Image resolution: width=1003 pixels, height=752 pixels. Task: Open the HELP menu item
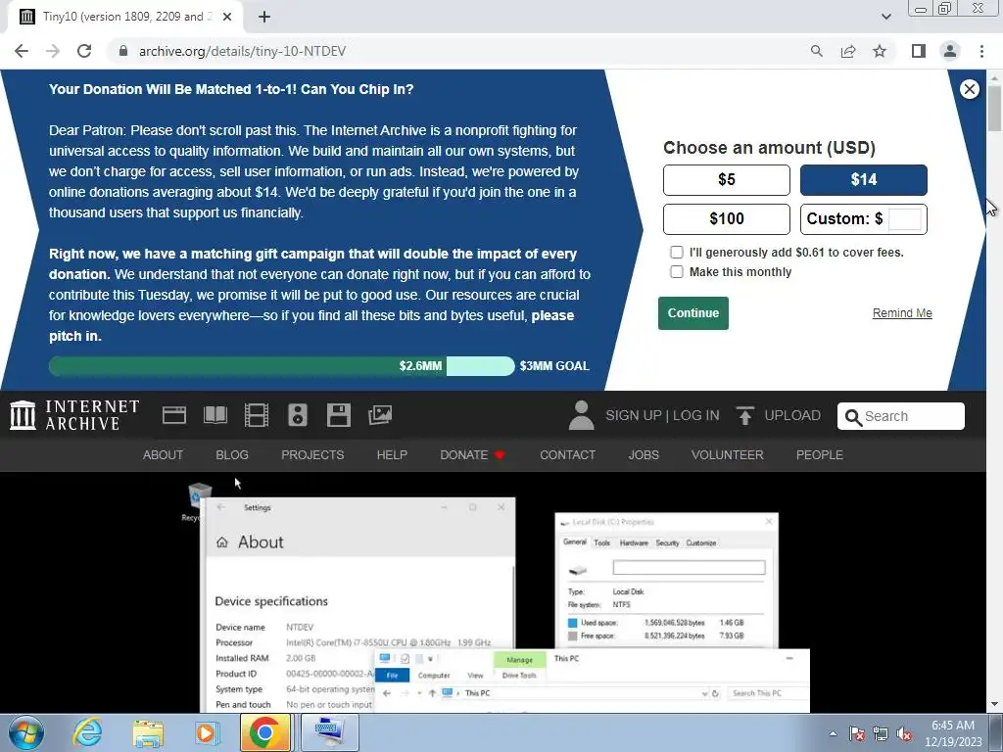point(392,454)
